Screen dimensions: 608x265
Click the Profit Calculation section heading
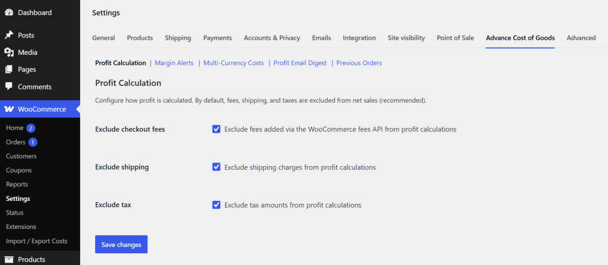point(128,83)
